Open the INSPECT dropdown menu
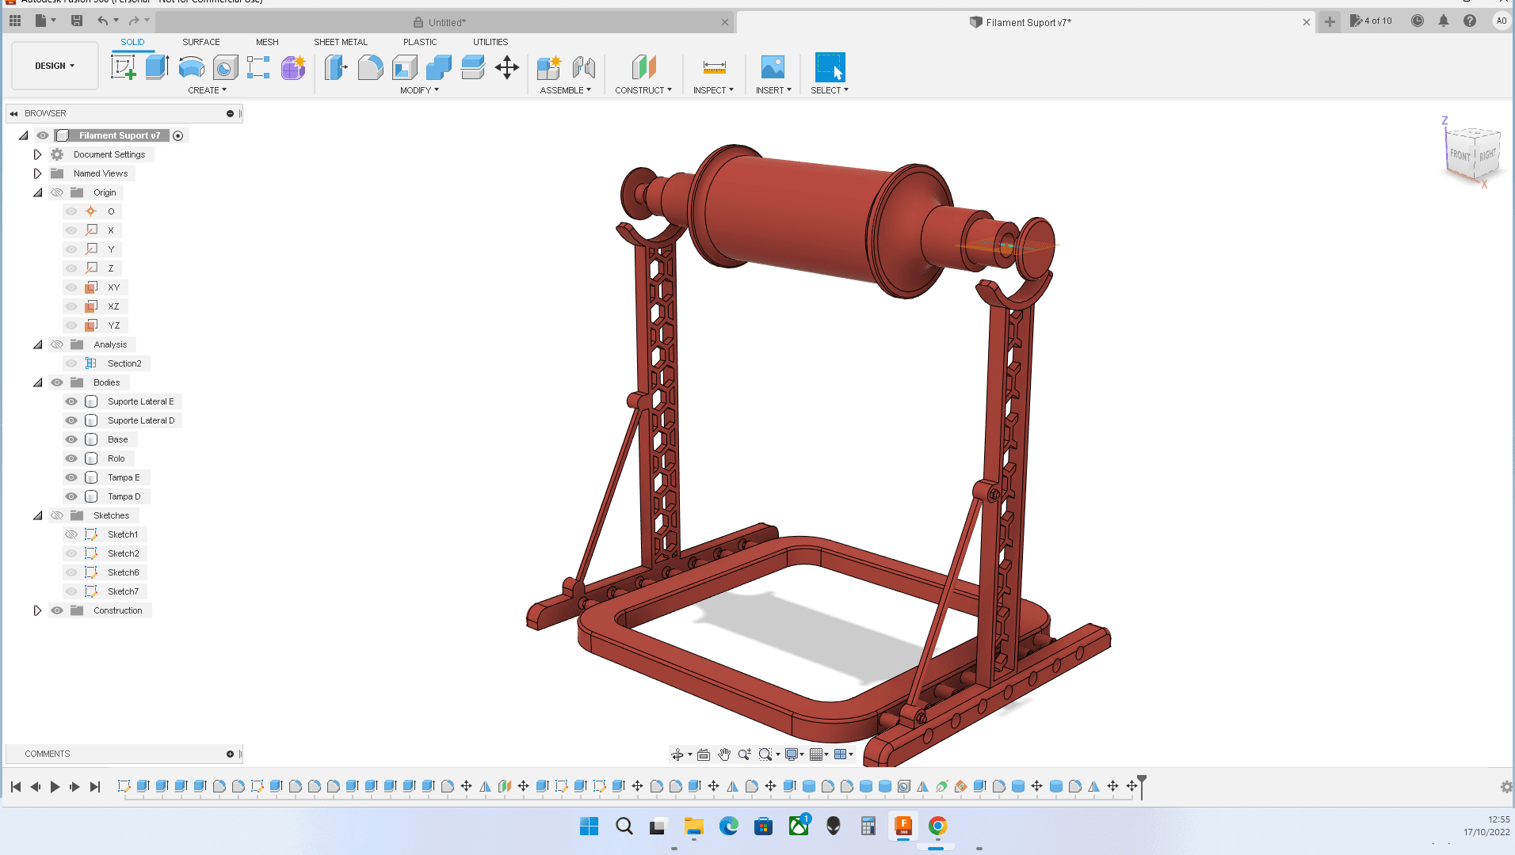 713,90
